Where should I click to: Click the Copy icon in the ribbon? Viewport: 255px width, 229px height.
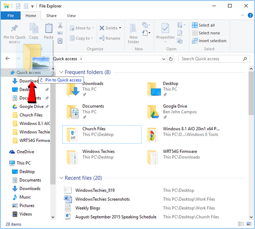tap(34, 28)
